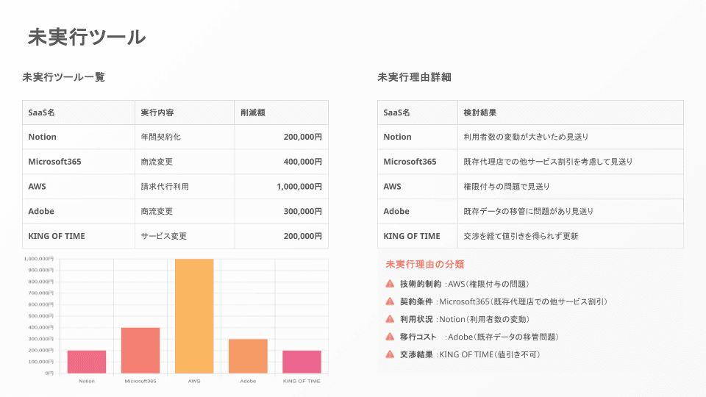Click the 利用状況 label
Viewport: 706px width, 397px height.
tap(416, 319)
